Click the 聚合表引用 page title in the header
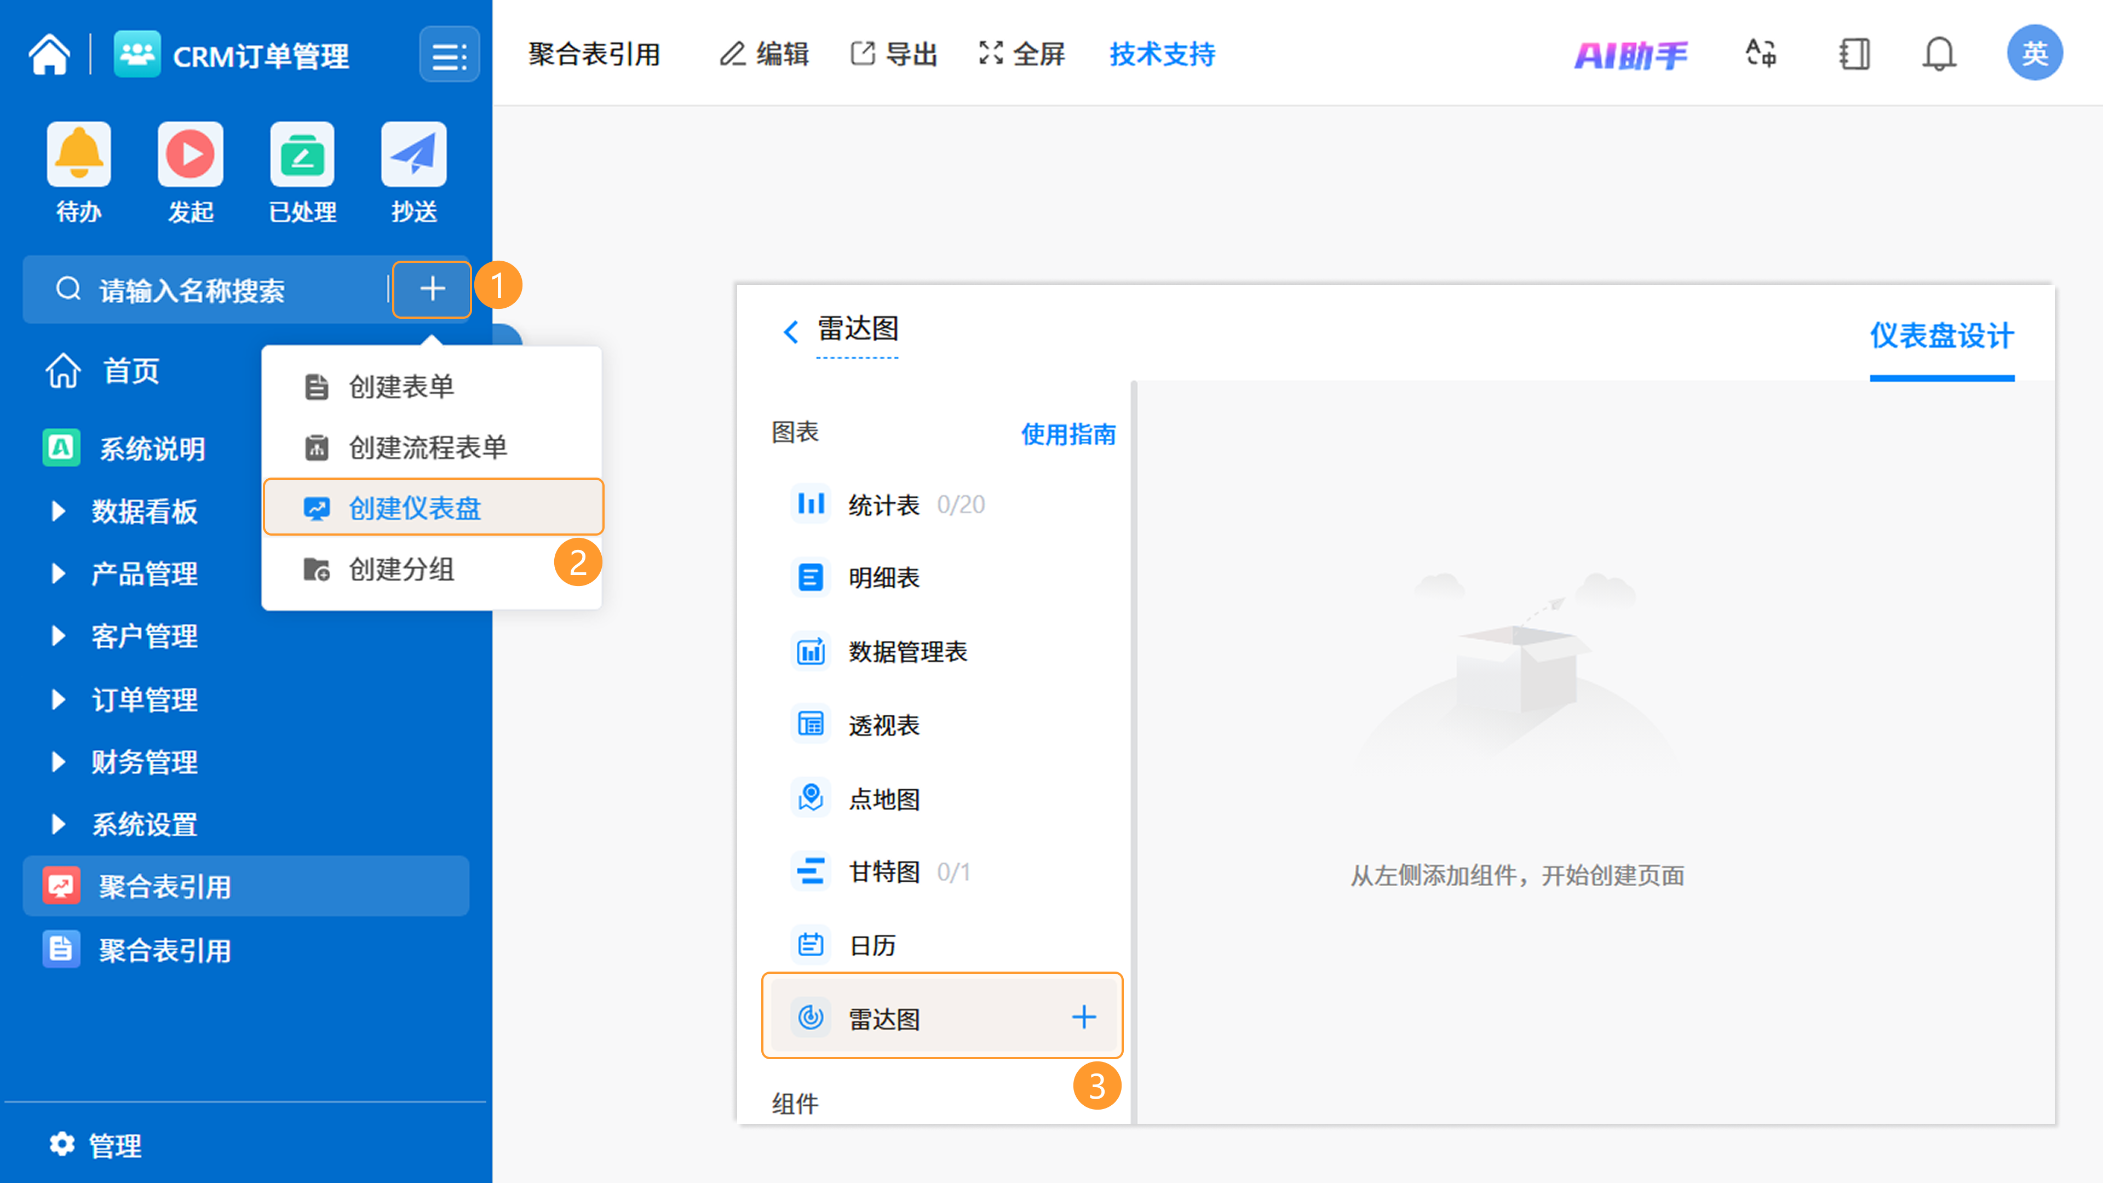Image resolution: width=2103 pixels, height=1183 pixels. coord(594,55)
